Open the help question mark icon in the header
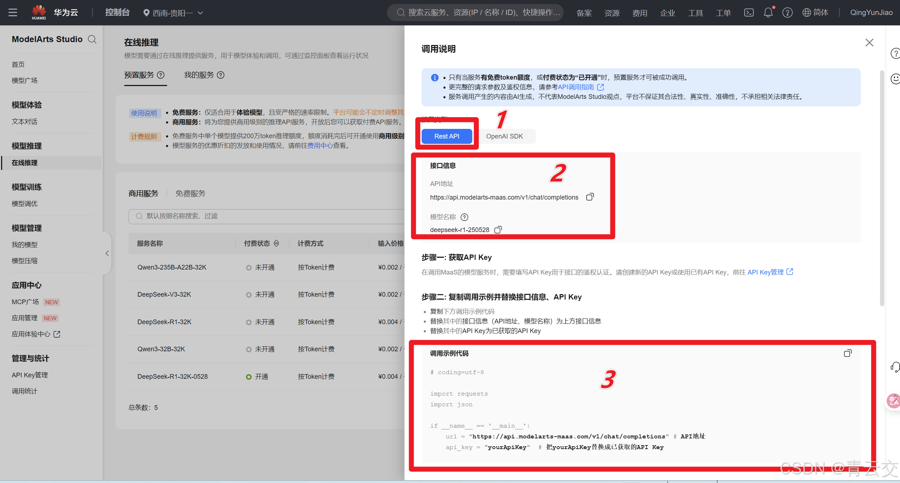 click(x=787, y=12)
